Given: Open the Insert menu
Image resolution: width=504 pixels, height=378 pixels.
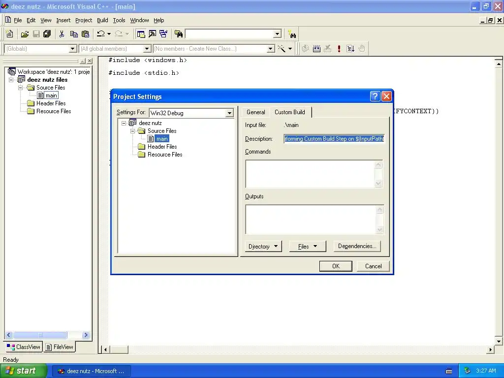Looking at the screenshot, I should (63, 20).
